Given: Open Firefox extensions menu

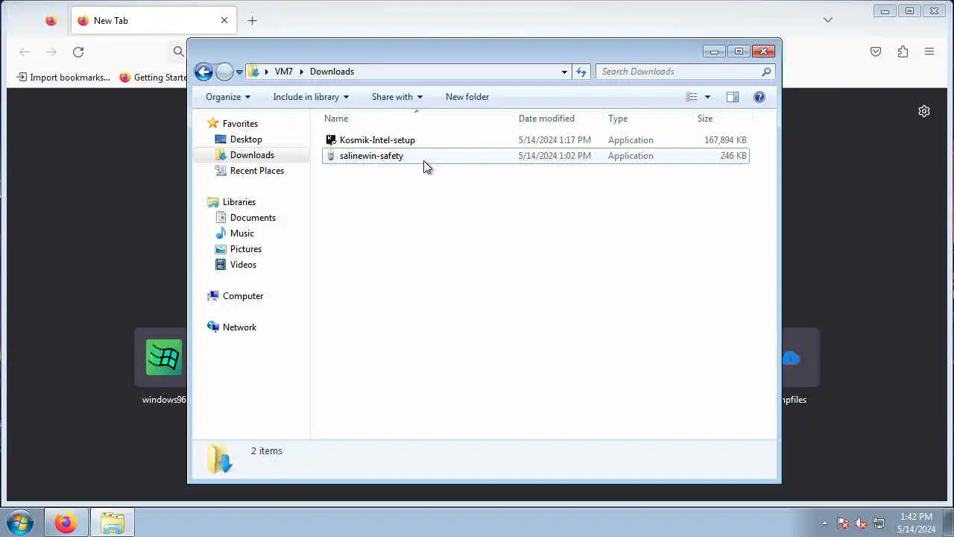Looking at the screenshot, I should 903,51.
